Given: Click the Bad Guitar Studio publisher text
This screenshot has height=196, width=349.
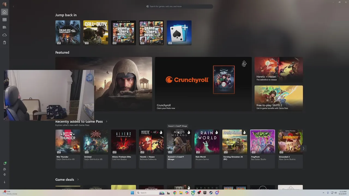Looking at the screenshot, I should (x=258, y=159).
